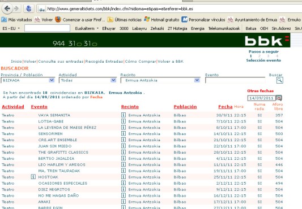Open Comenzar a usar Firefox bookmark

click(x=80, y=20)
